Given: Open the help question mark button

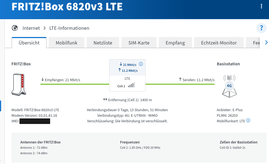Looking at the screenshot, I should (x=261, y=28).
